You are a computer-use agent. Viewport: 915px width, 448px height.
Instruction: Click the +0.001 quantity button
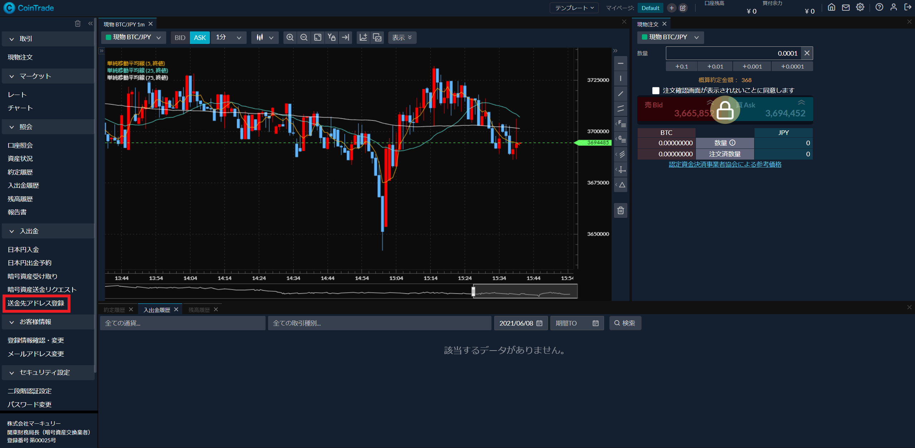pos(752,66)
